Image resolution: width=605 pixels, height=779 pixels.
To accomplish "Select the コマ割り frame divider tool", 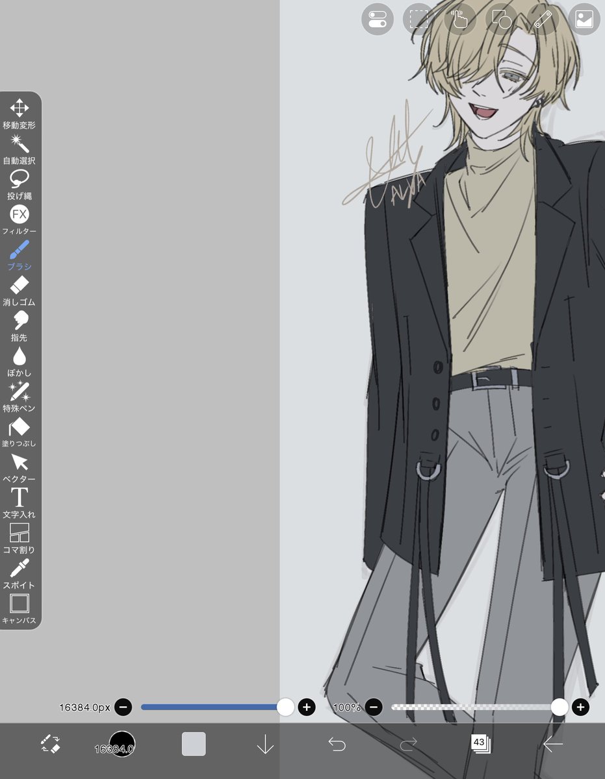I will point(19,538).
